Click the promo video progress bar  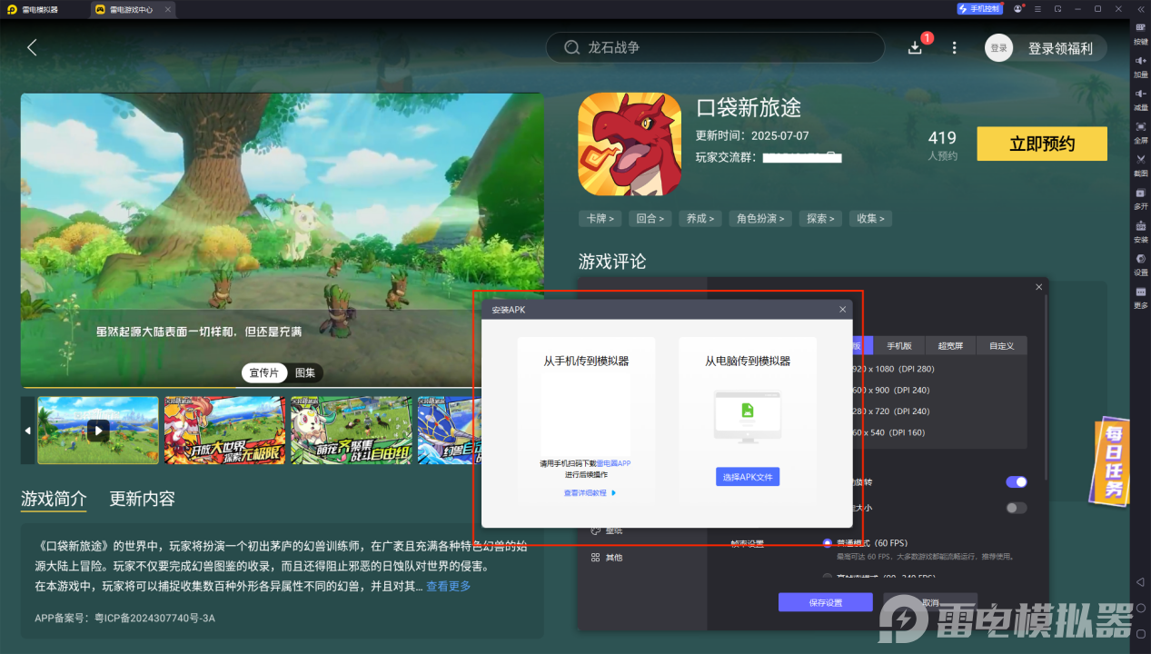[x=283, y=387]
